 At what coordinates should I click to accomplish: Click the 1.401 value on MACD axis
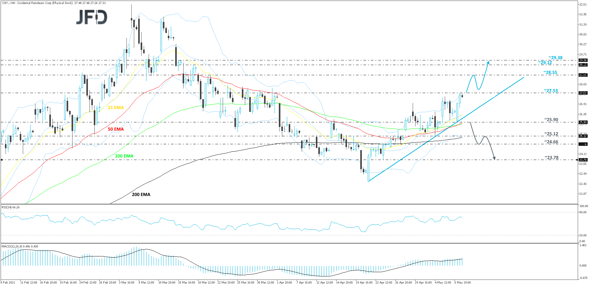coord(583,245)
